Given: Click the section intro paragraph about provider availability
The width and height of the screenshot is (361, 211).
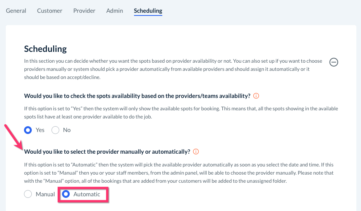Looking at the screenshot, I should [x=170, y=69].
